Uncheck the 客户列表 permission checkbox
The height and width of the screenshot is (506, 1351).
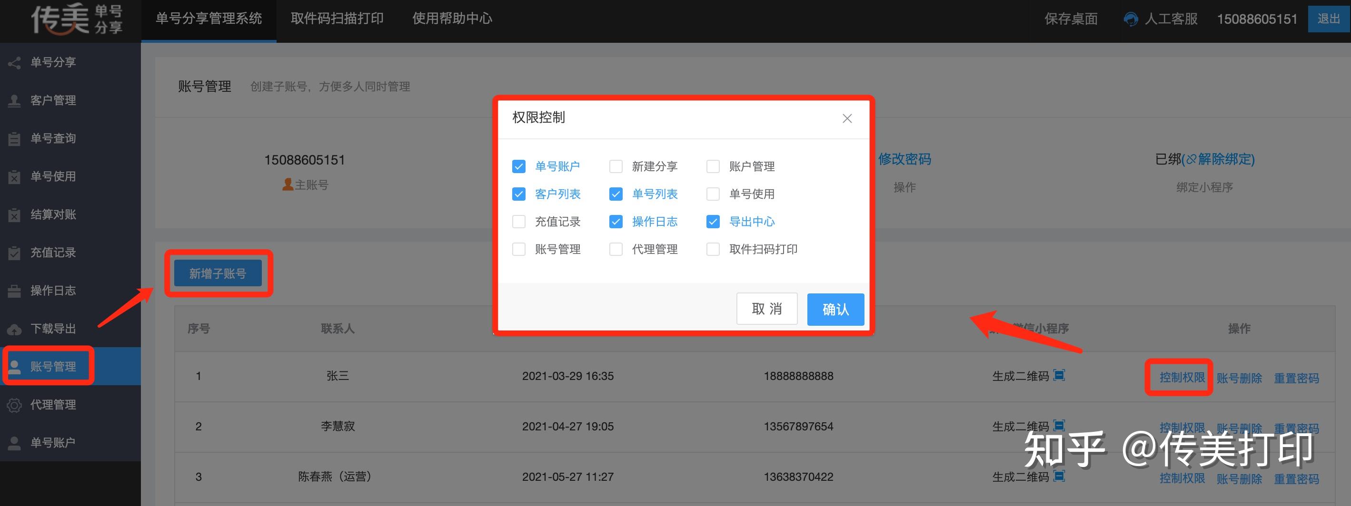click(x=519, y=195)
